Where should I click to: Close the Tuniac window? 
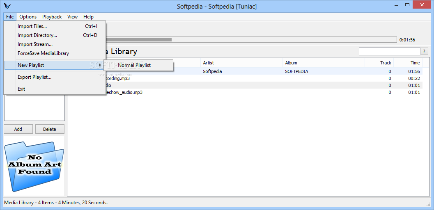[422, 5]
